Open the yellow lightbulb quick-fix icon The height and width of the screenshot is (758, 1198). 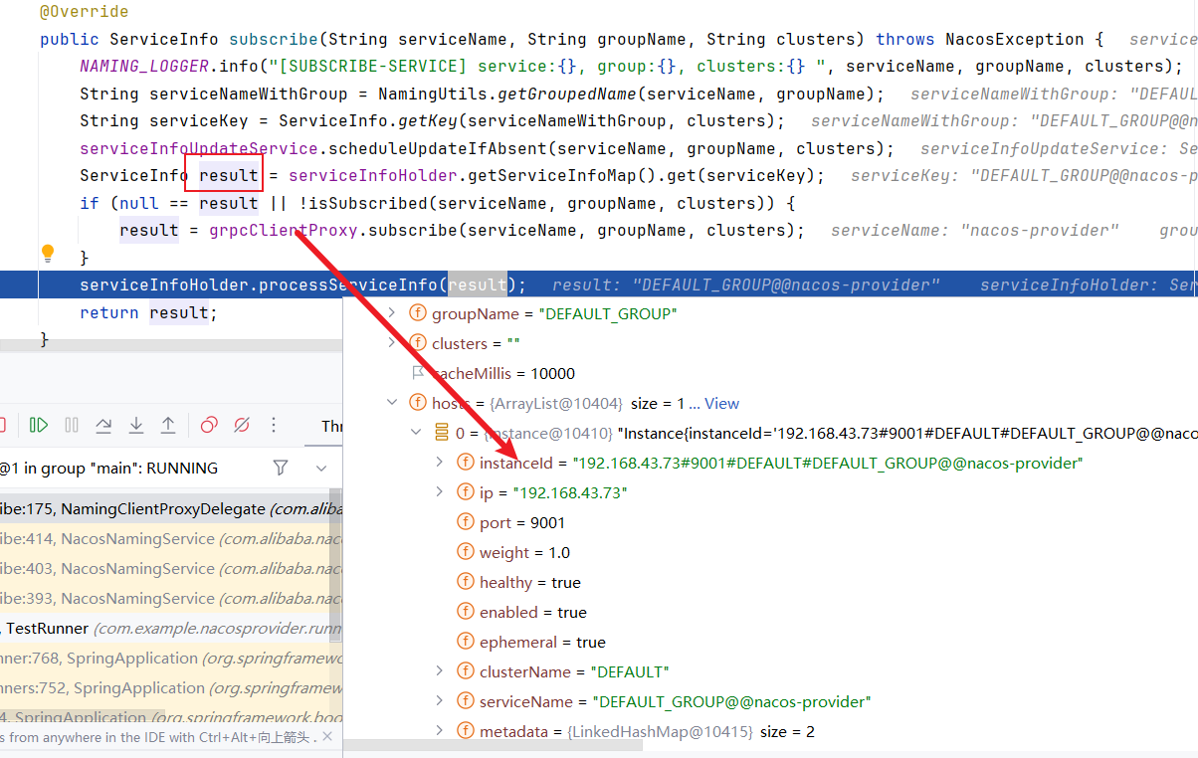[x=47, y=254]
